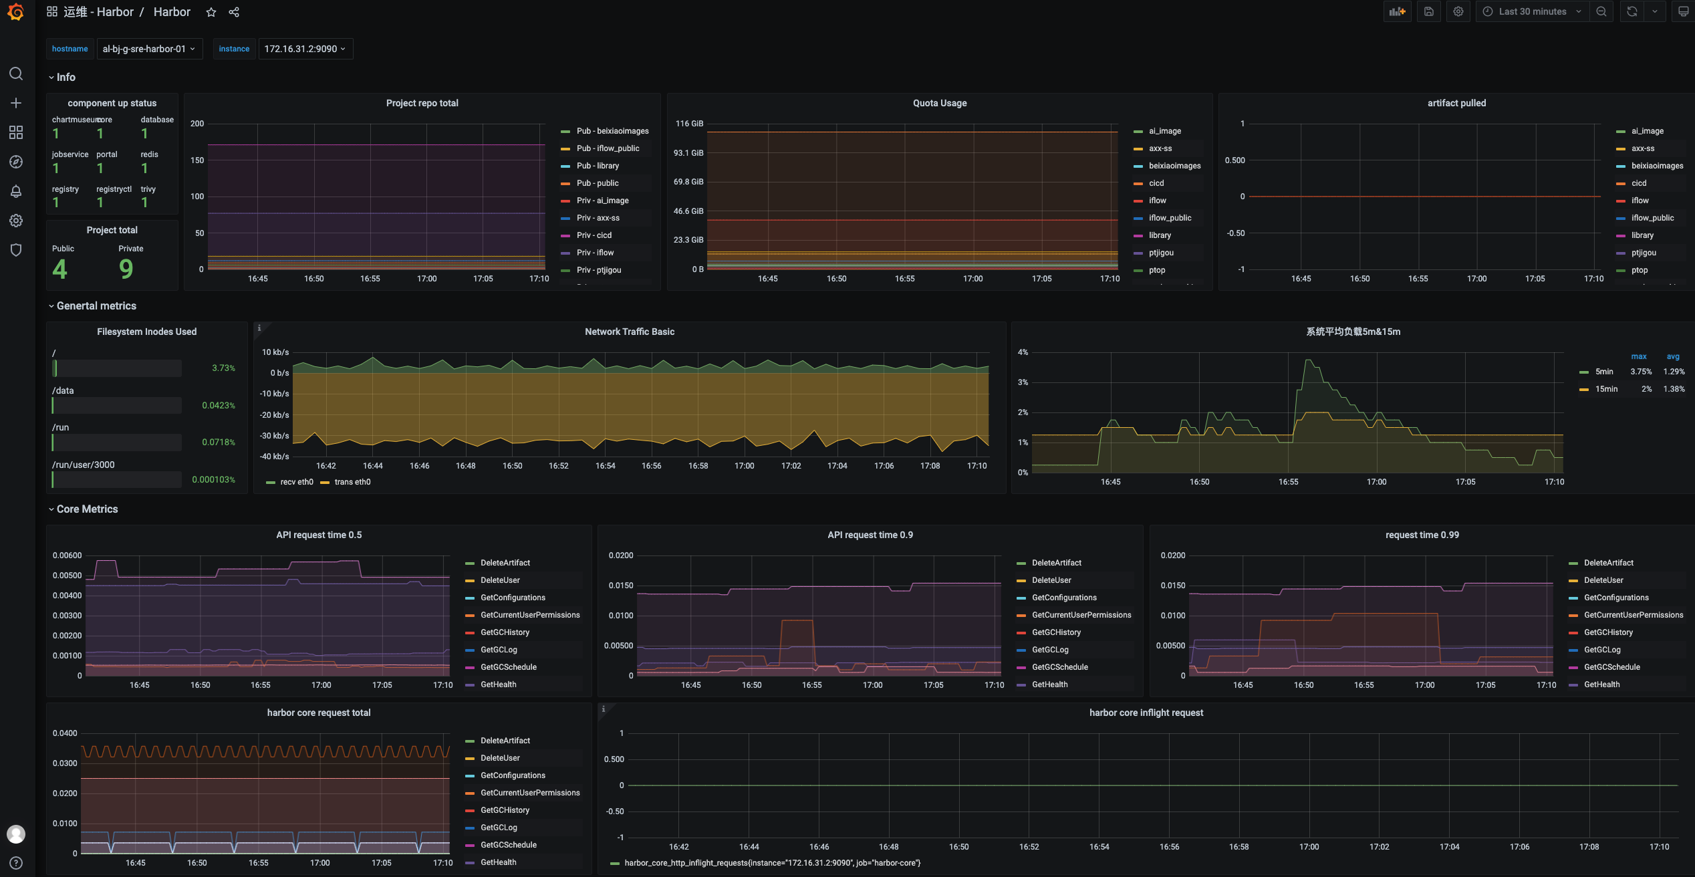Toggle Pub - library series in legend

coord(598,166)
